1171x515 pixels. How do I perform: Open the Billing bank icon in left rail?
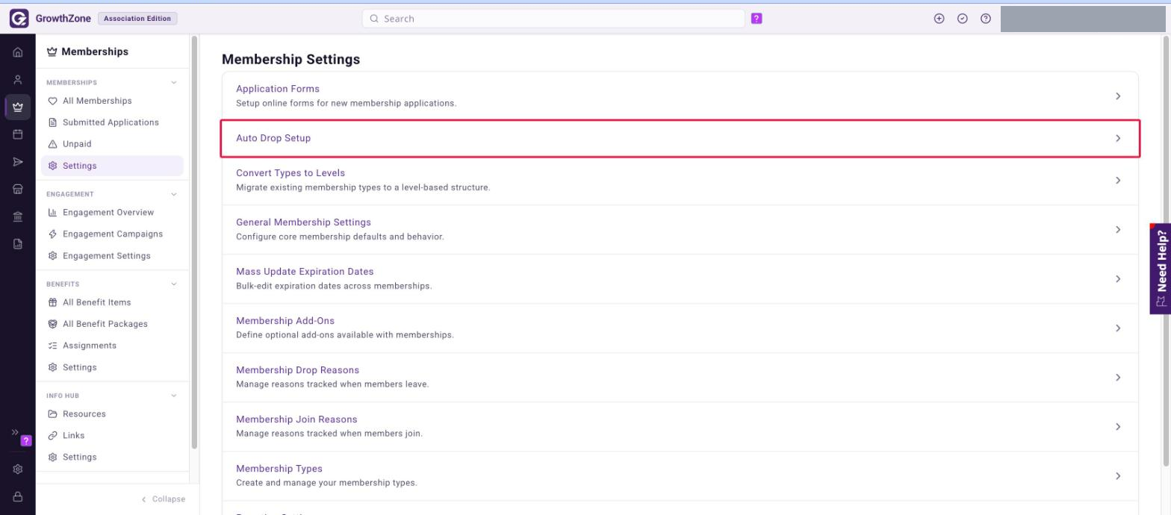tap(18, 216)
